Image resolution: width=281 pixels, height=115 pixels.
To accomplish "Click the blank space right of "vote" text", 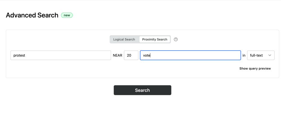I will pos(197,55).
